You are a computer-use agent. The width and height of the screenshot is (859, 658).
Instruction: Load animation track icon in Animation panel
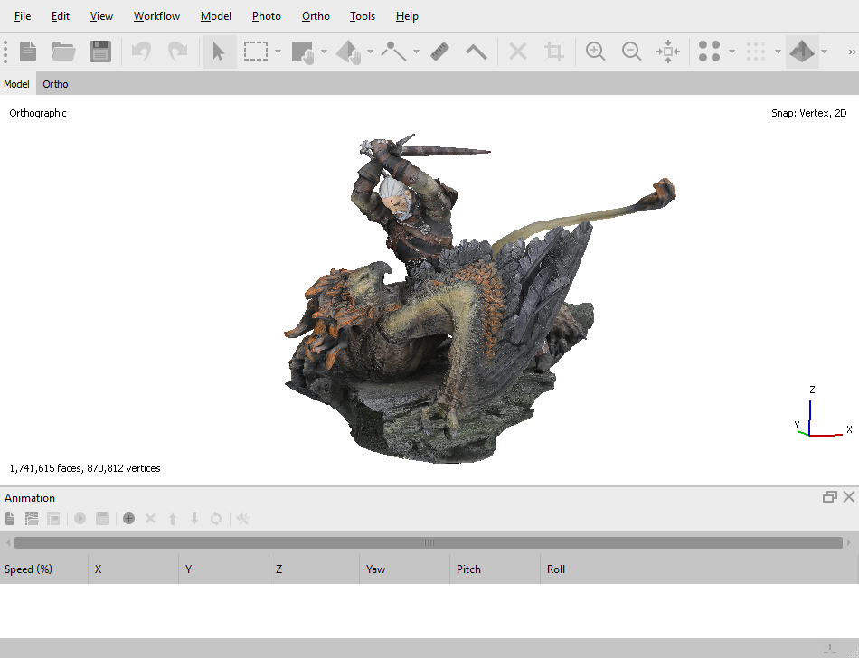(x=32, y=519)
